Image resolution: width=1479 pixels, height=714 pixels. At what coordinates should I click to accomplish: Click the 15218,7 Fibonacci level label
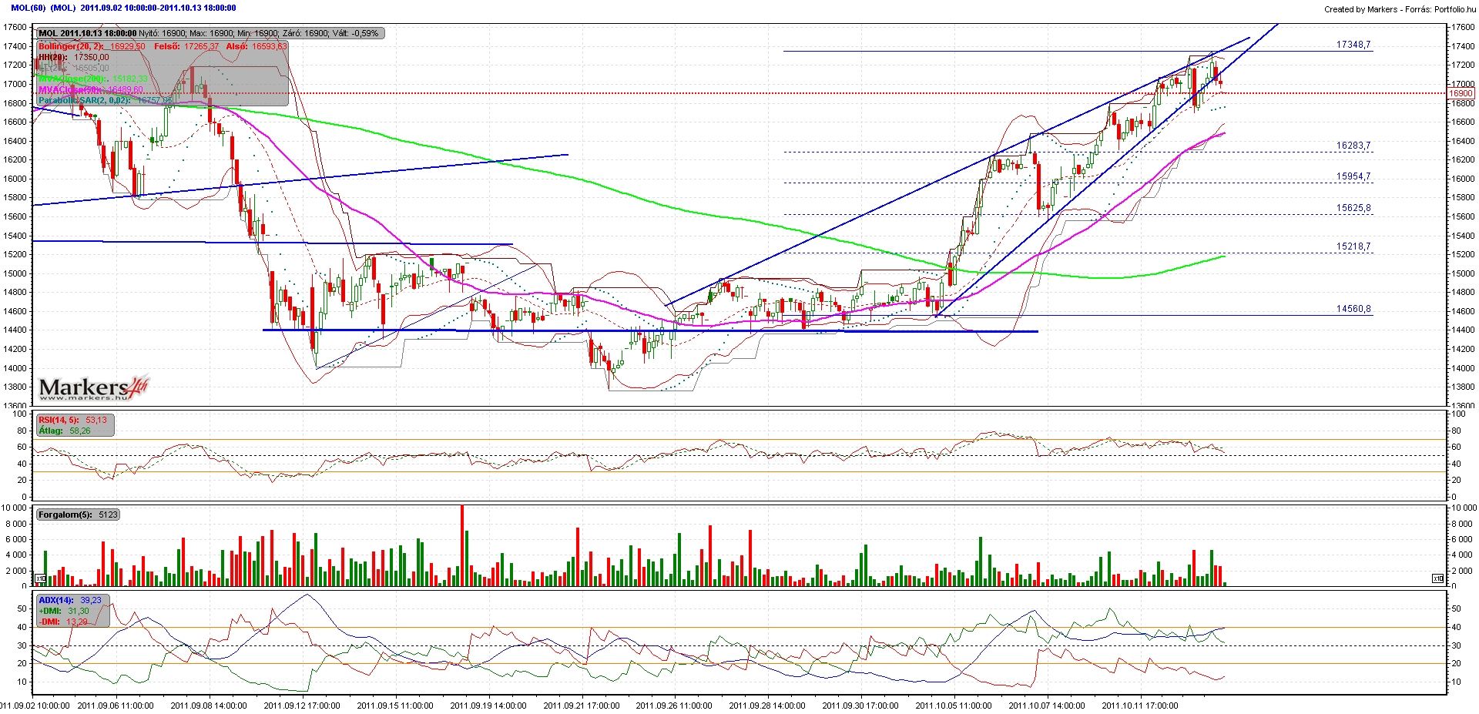click(x=1353, y=246)
